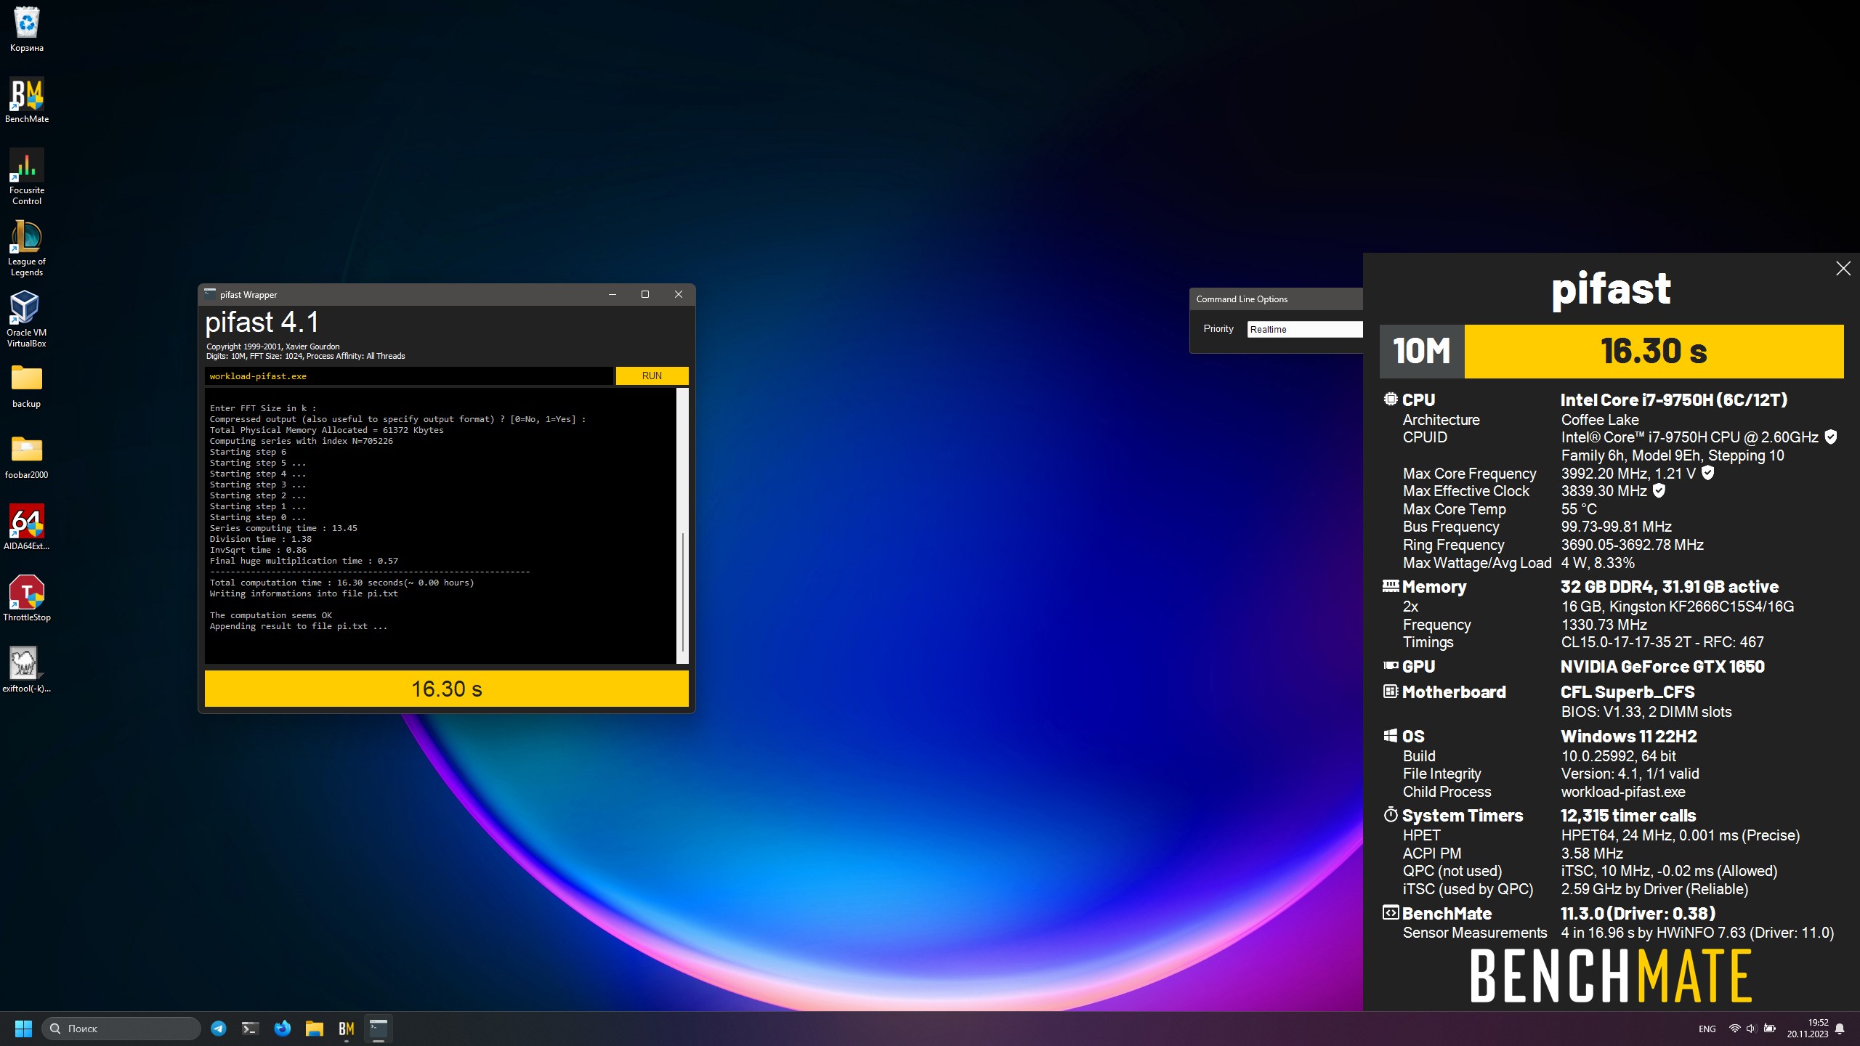Open the Wi-Fi network tray icon
This screenshot has height=1046, width=1860.
1734,1029
